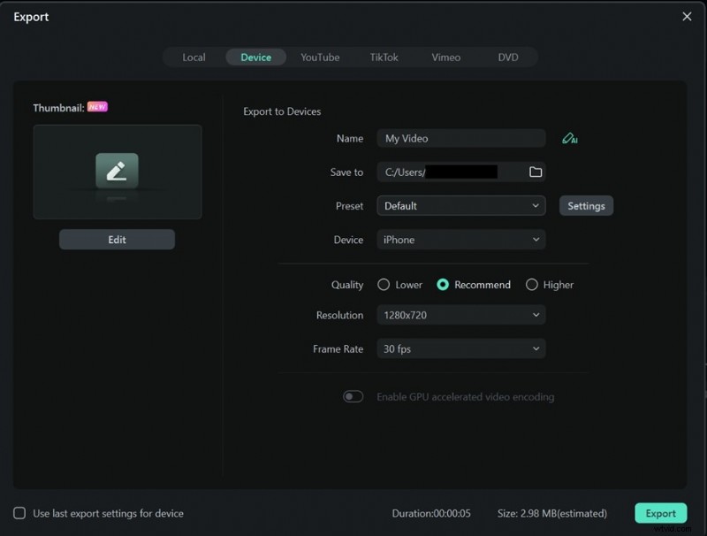Click the Settings button next to Preset
The image size is (707, 536).
(586, 206)
